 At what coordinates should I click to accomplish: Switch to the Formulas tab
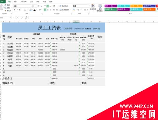coord(32,2)
